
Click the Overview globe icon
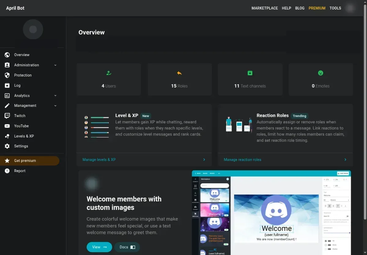click(7, 55)
